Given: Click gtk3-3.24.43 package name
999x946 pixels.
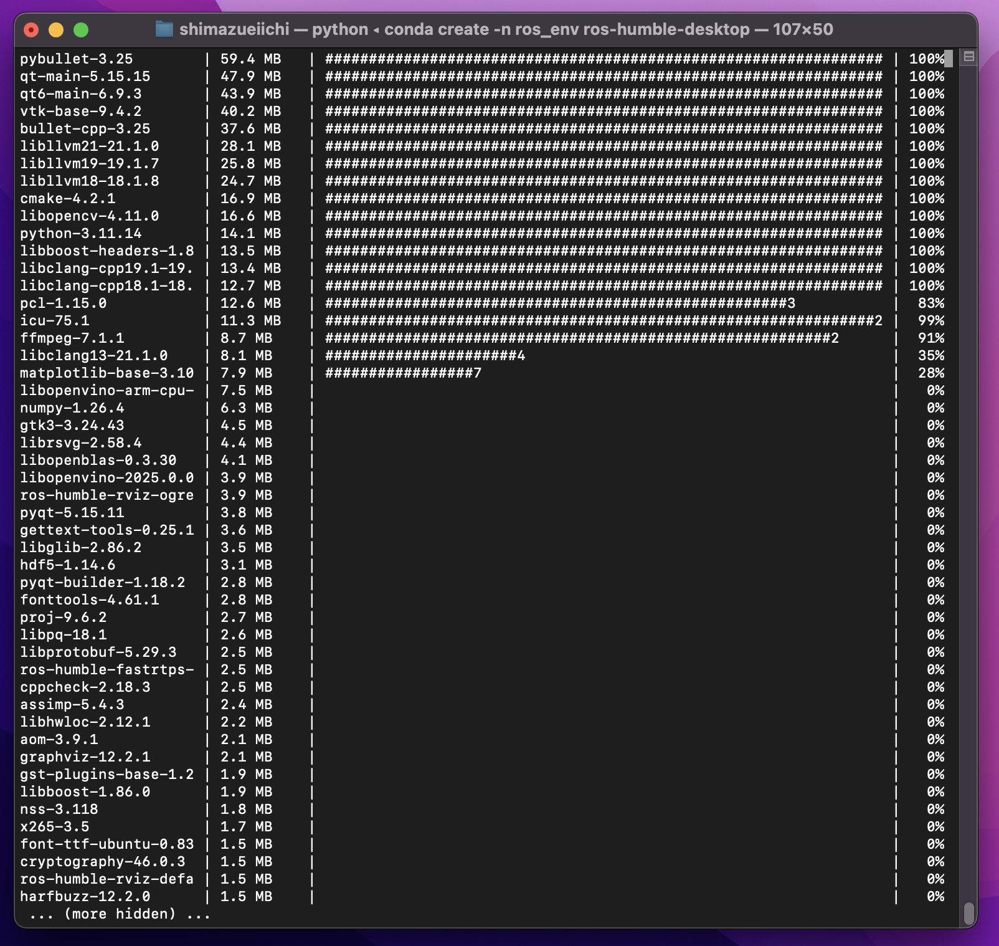Looking at the screenshot, I should (72, 425).
